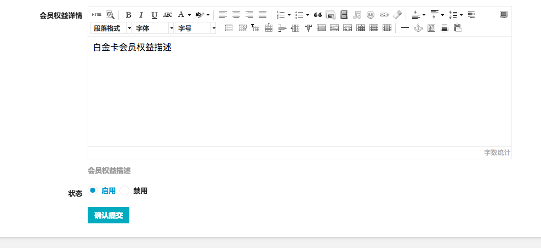This screenshot has width=541, height=248.
Task: Split cells into rows icon
Action: point(374,28)
